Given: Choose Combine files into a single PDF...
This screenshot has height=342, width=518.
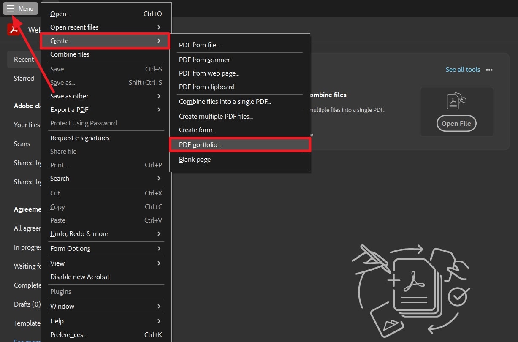Looking at the screenshot, I should (240, 102).
